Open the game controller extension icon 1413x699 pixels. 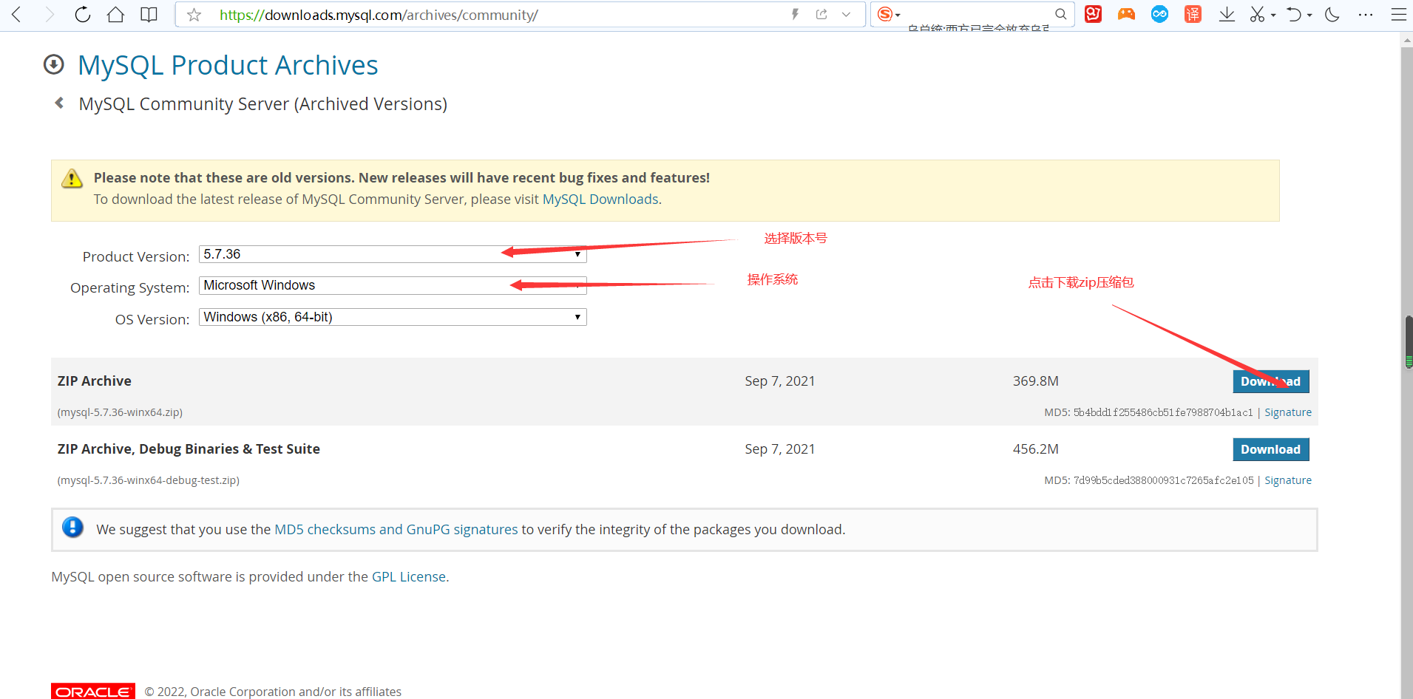tap(1126, 14)
